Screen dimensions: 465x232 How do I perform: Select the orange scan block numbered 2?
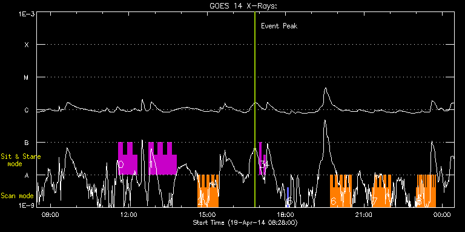coord(208,191)
